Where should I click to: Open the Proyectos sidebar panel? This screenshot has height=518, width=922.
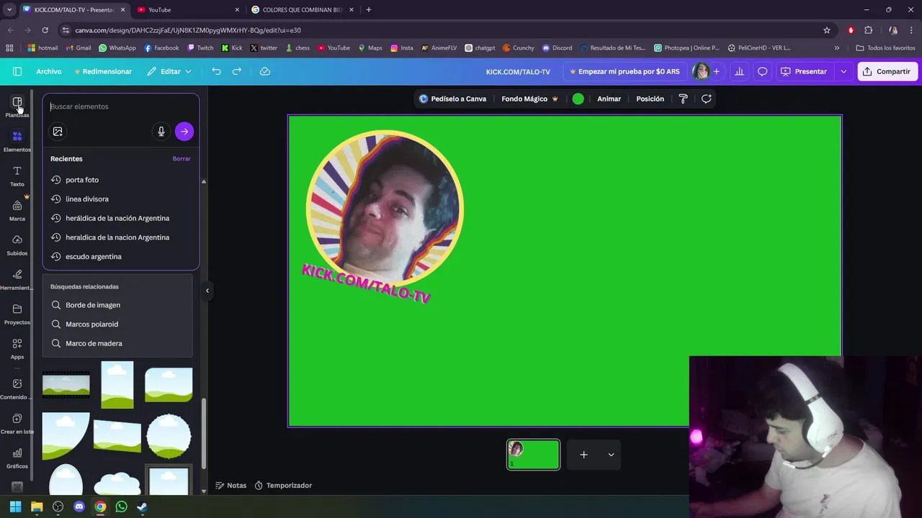click(17, 314)
